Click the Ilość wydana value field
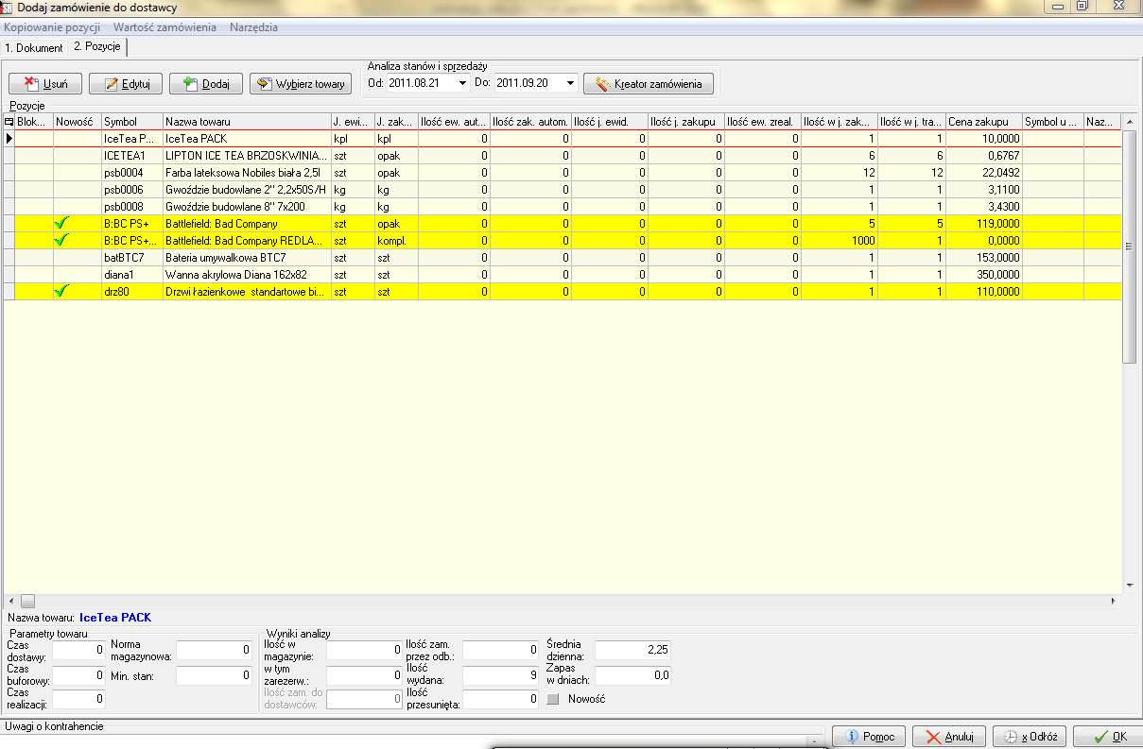 (500, 675)
